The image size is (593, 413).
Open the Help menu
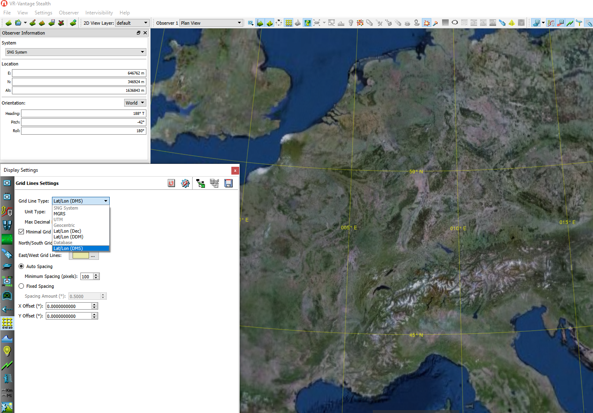(x=125, y=13)
